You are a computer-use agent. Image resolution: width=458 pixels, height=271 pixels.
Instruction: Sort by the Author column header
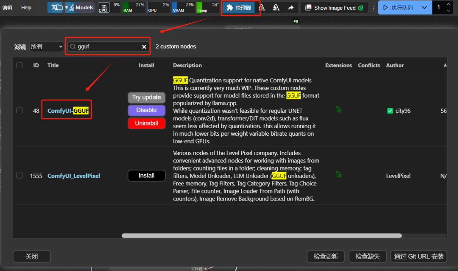point(395,65)
